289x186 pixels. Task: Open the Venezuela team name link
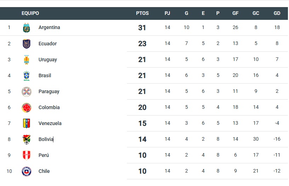pos(50,123)
